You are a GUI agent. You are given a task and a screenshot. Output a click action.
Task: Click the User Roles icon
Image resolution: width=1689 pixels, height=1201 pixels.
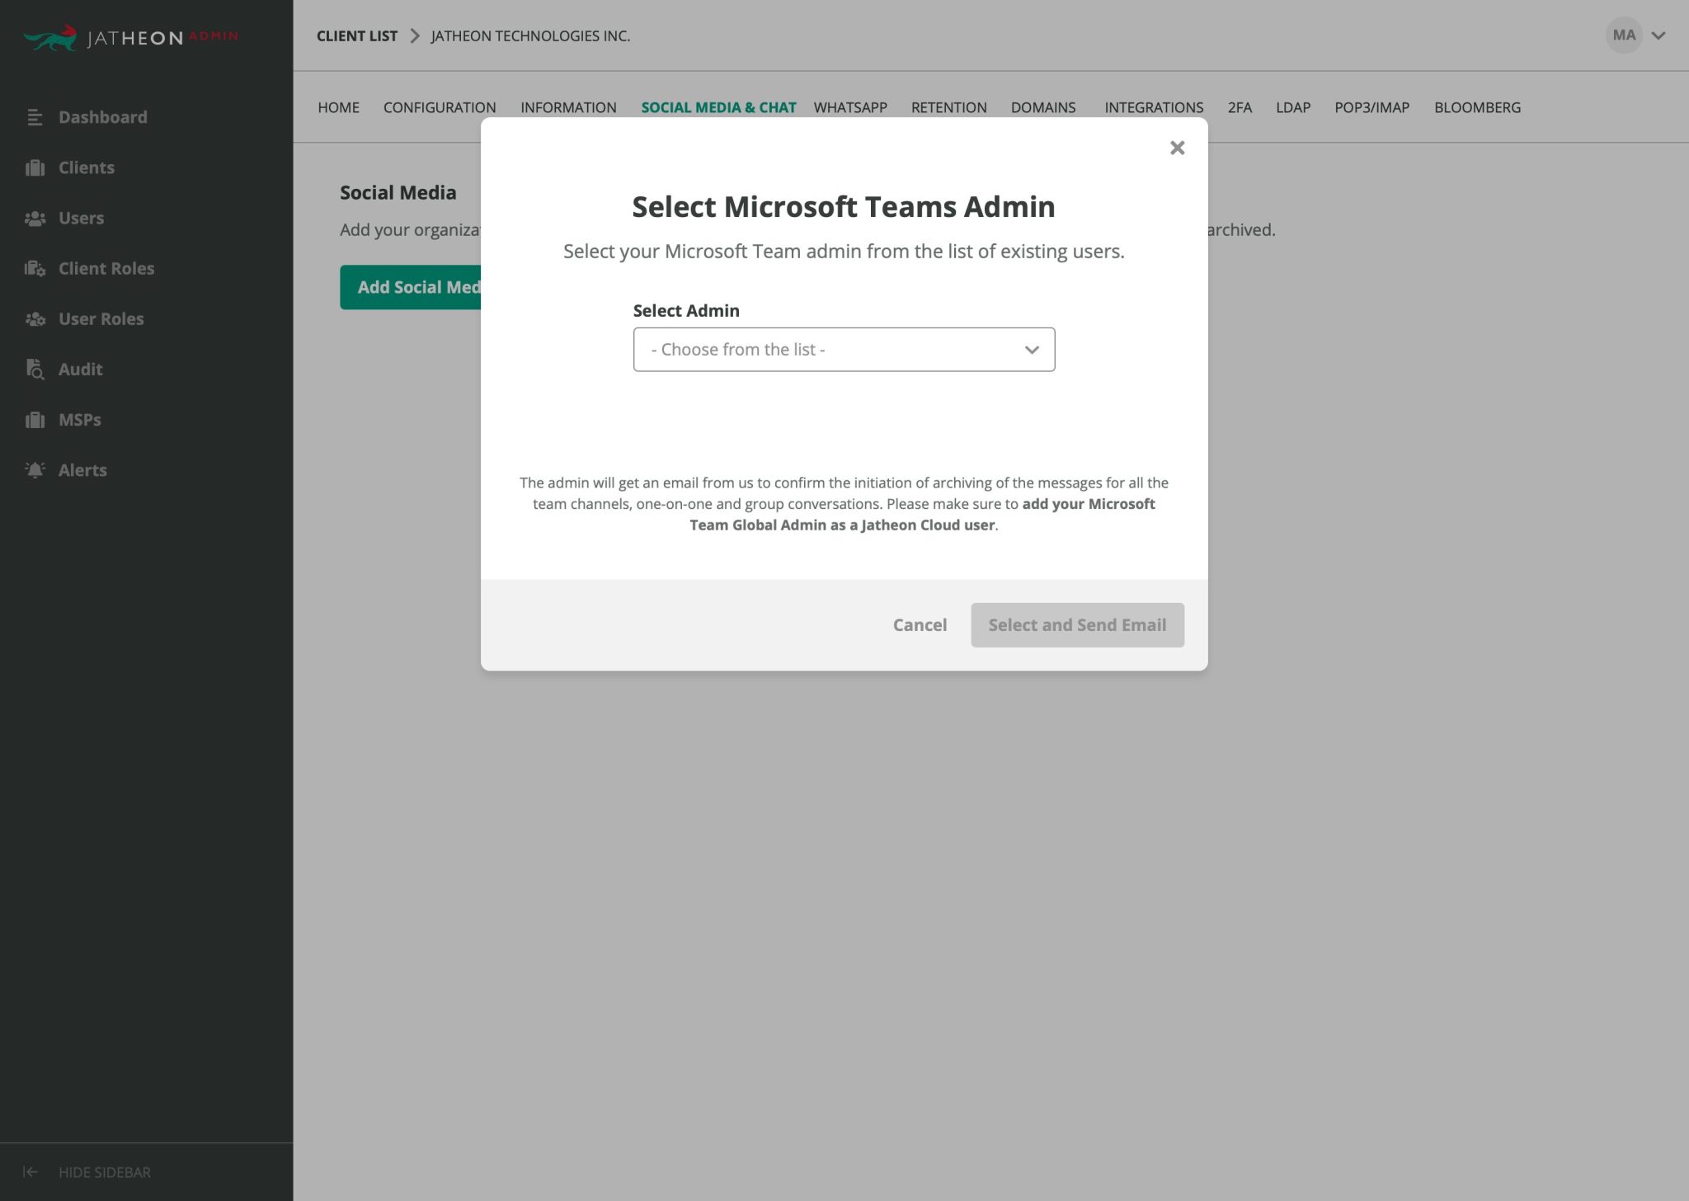tap(35, 319)
